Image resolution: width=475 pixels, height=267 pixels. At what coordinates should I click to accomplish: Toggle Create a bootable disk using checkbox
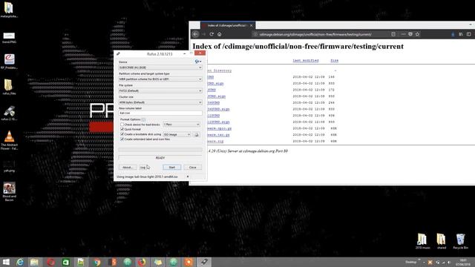122,134
